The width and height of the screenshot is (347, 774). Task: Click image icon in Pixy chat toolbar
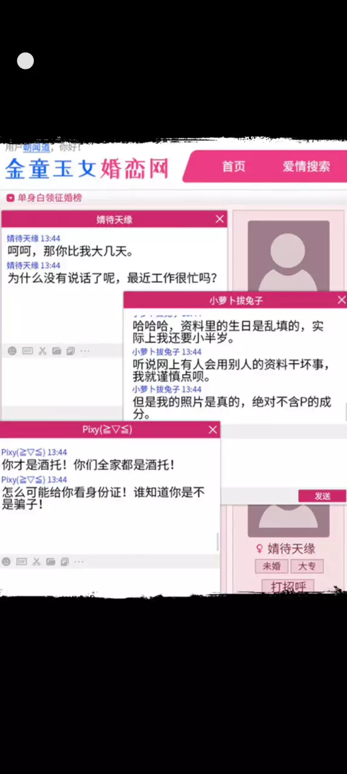click(65, 561)
